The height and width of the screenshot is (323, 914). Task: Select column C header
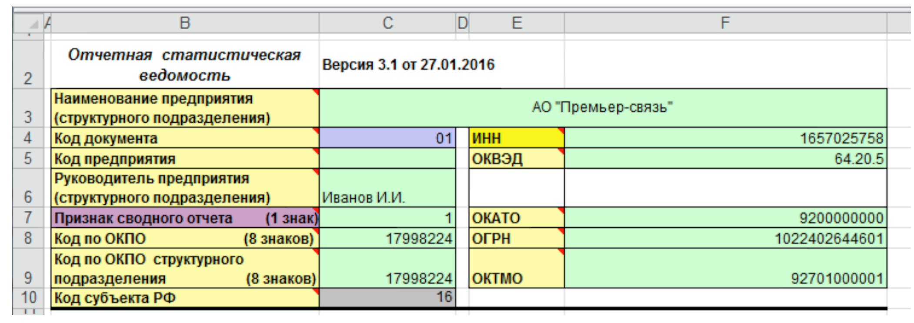coord(387,23)
